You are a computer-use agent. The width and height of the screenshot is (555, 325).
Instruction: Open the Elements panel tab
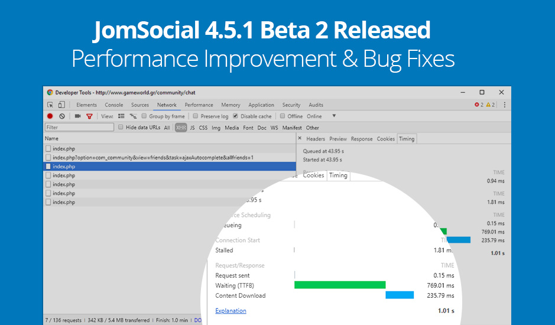point(86,105)
